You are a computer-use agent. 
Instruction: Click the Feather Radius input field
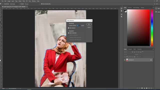pyautogui.click(x=78, y=25)
